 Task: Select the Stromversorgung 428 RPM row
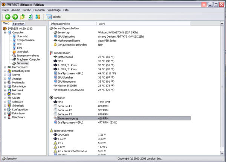tap(122, 118)
